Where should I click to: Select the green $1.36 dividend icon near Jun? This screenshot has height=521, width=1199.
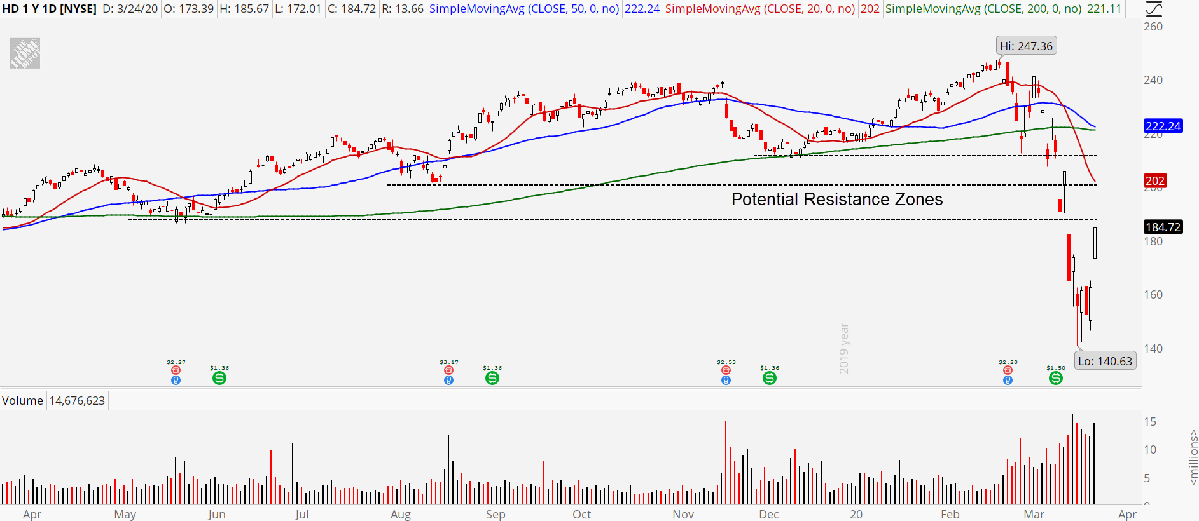[219, 378]
